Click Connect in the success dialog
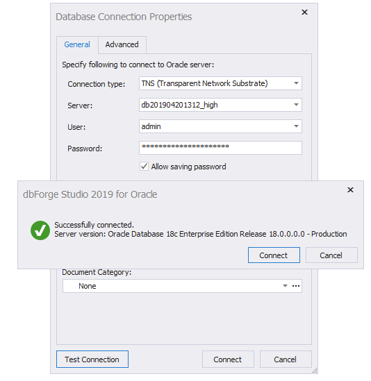 click(274, 255)
